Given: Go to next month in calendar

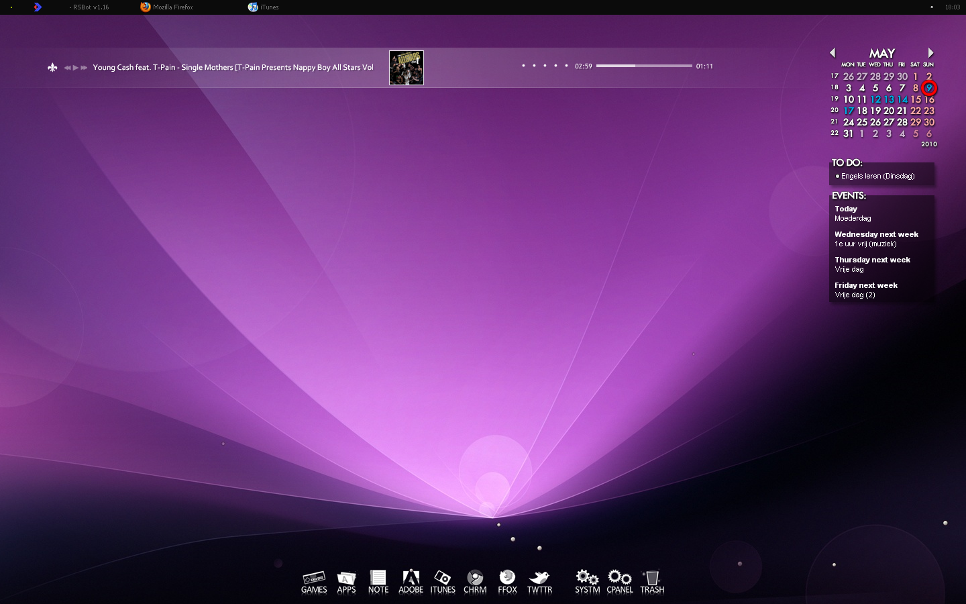Looking at the screenshot, I should [x=930, y=52].
